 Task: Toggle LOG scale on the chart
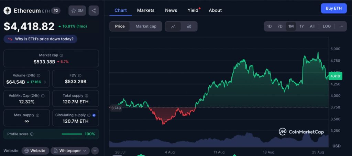click(327, 26)
